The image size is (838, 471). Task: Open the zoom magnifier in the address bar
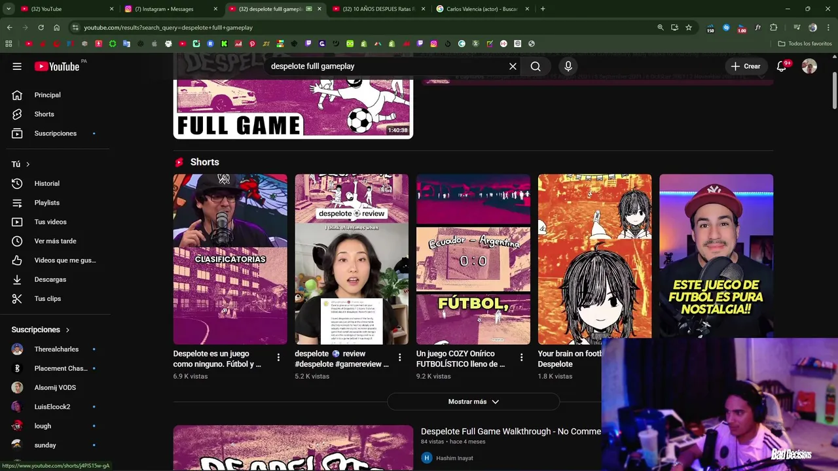point(661,27)
